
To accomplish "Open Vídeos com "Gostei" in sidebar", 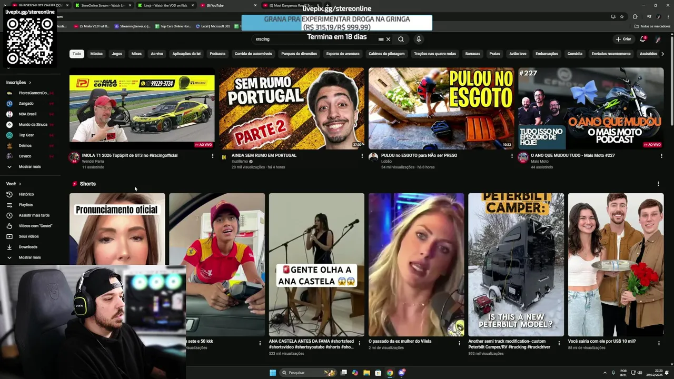I will (x=35, y=226).
